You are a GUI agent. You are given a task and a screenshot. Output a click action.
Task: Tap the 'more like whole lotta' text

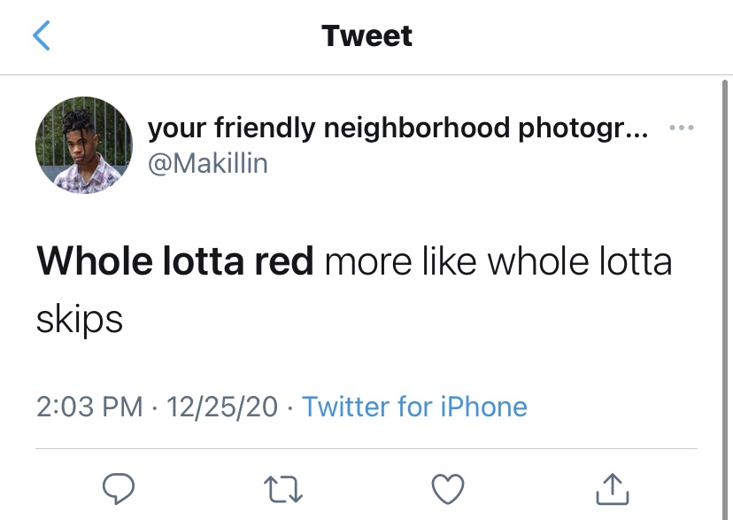[x=498, y=261]
